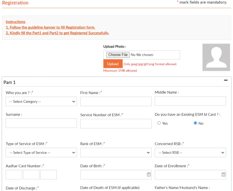Image resolution: width=233 pixels, height=191 pixels.
Task: Select No for existing ESM Id Card
Action: point(195,123)
